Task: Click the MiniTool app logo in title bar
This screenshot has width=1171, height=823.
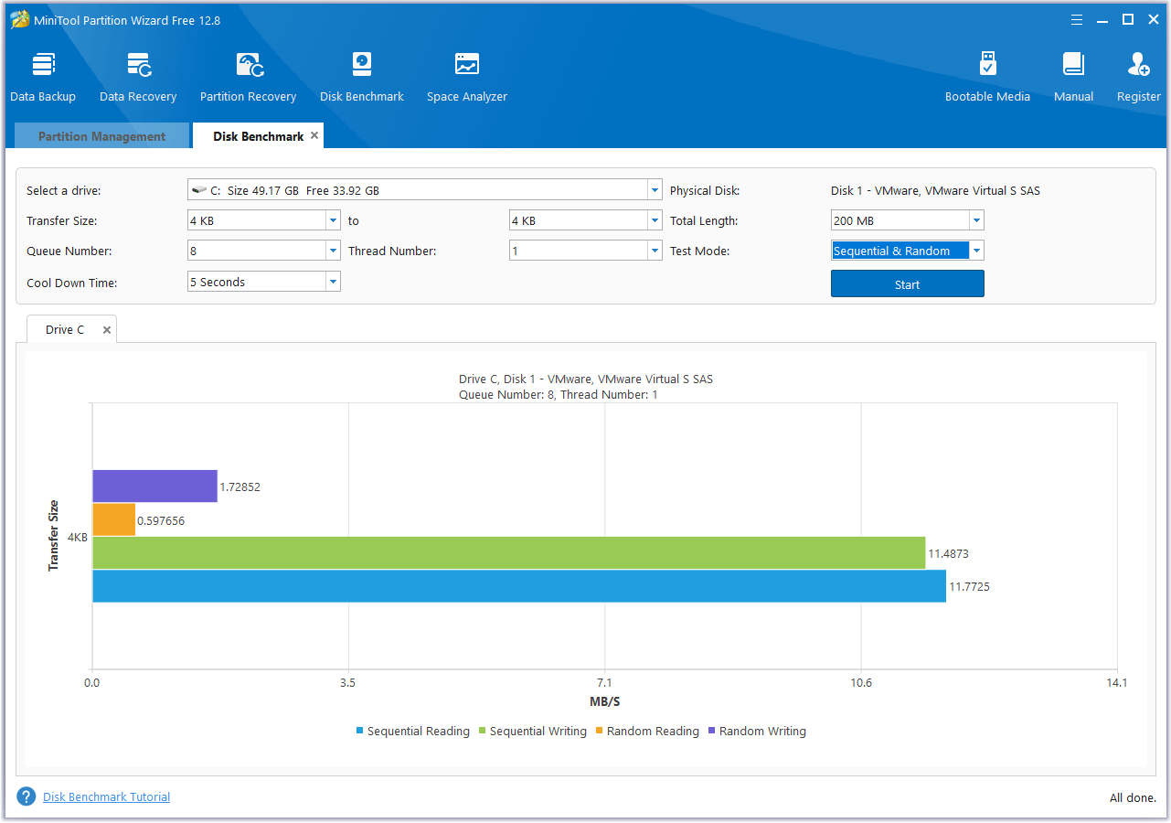Action: pos(19,20)
